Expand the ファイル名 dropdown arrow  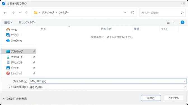point(185,81)
